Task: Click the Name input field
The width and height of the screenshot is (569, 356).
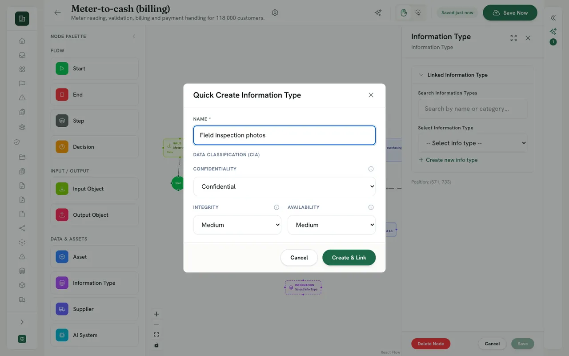Action: coord(284,135)
